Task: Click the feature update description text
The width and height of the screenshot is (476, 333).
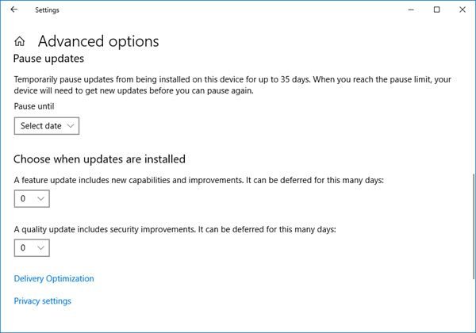Action: point(198,181)
